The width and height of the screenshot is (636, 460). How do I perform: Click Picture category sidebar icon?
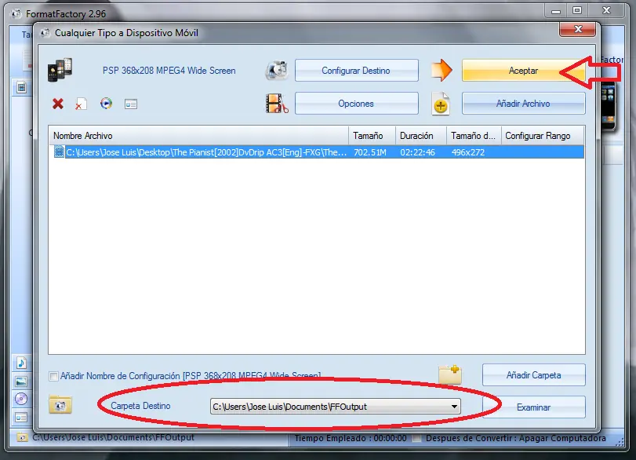coord(21,382)
